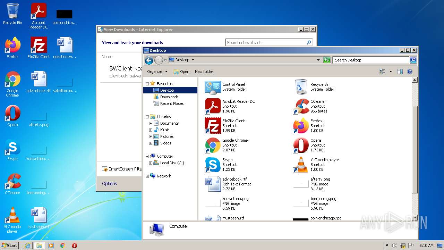Open the address bar history dropdown arrow
Image resolution: width=444 pixels, height=250 pixels.
tap(318, 60)
